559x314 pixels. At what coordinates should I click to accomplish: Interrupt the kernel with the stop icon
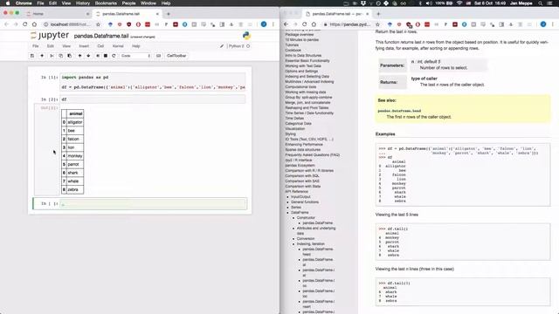106,56
